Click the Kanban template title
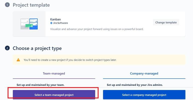This screenshot has width=193, height=100. (55, 19)
